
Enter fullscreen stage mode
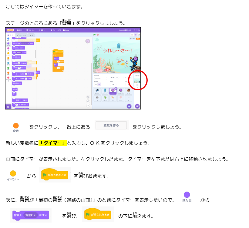(x=139, y=35)
